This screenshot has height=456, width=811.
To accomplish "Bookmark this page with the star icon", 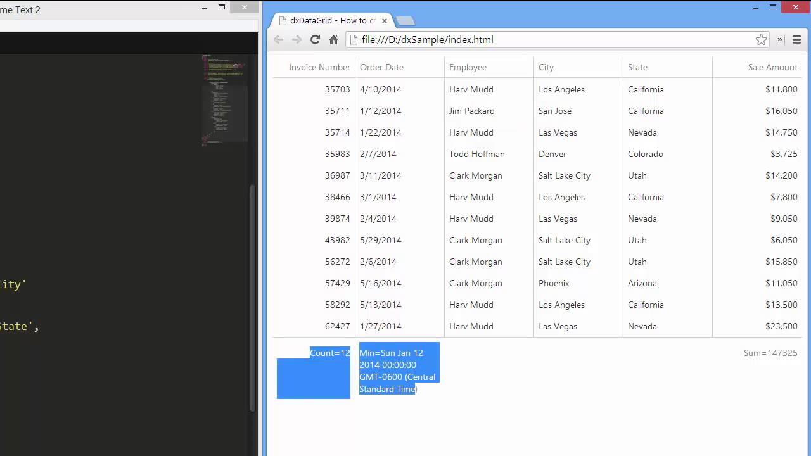I will 761,39.
